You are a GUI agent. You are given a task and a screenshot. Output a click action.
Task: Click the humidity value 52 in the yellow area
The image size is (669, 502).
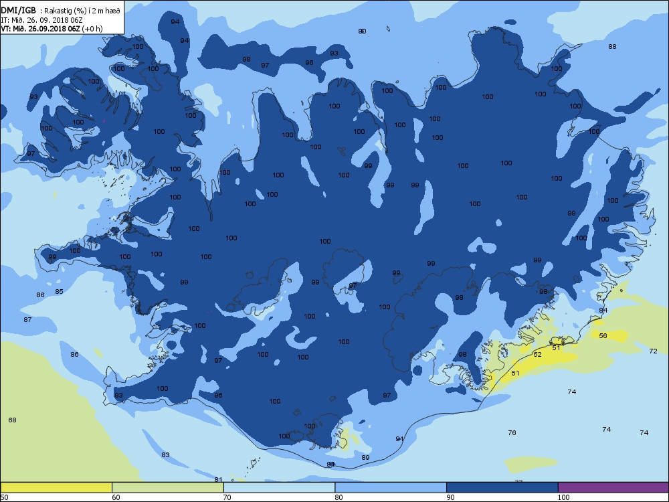pyautogui.click(x=538, y=354)
